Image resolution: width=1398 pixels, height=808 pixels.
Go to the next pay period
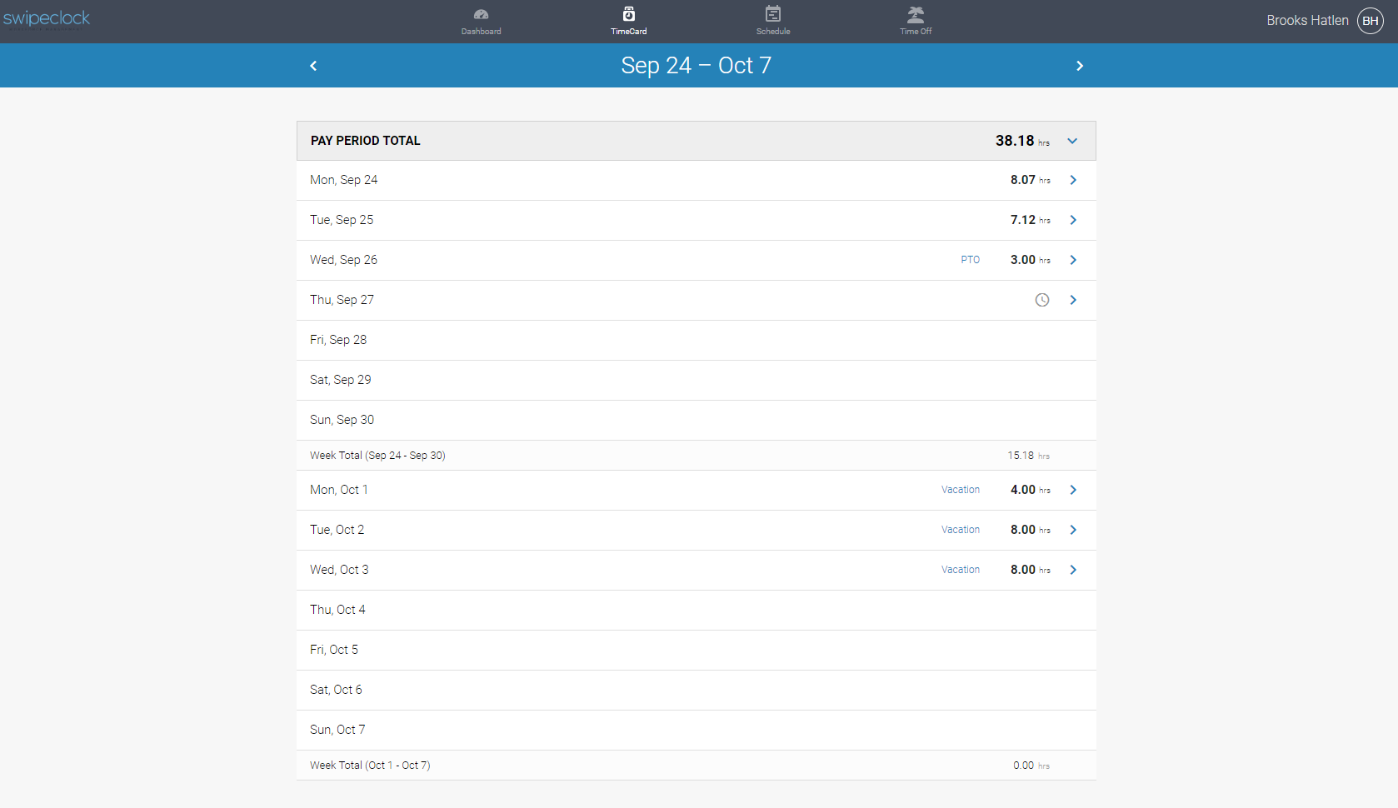pyautogui.click(x=1080, y=66)
